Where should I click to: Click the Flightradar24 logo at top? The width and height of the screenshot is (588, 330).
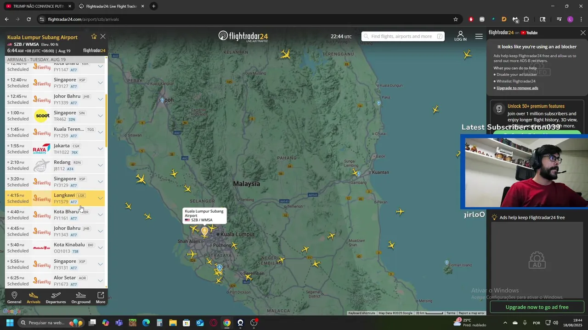coord(243,36)
